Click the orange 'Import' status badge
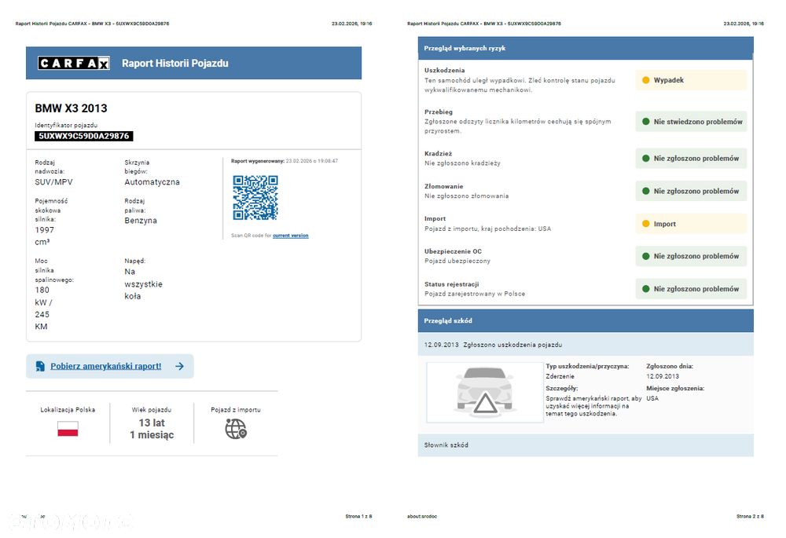 pos(691,224)
